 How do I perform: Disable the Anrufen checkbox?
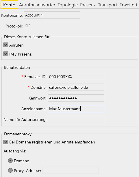[6, 45]
